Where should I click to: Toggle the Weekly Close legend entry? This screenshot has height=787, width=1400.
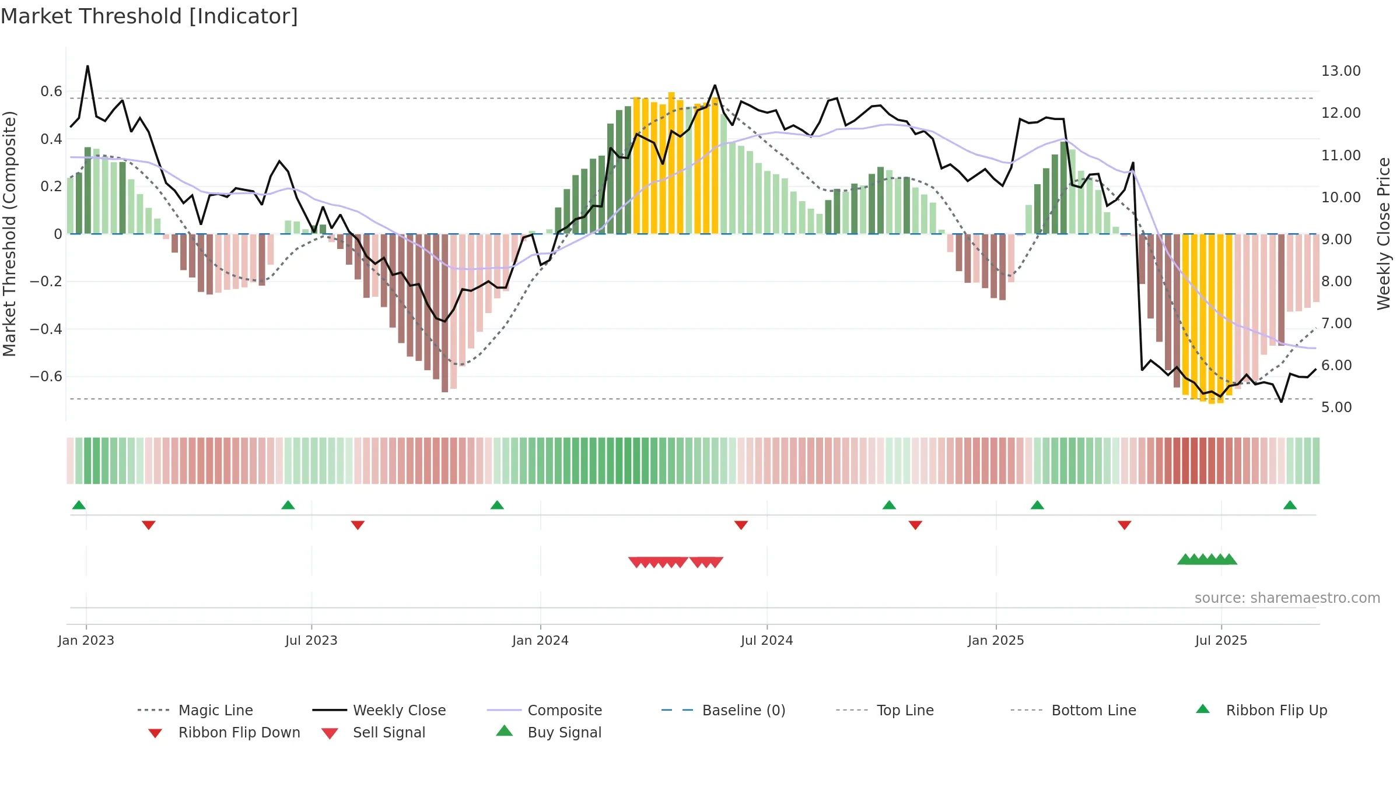[x=379, y=710]
